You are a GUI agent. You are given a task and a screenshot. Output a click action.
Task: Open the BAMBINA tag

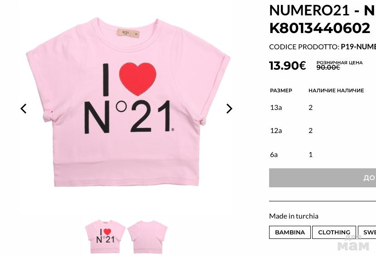290,232
